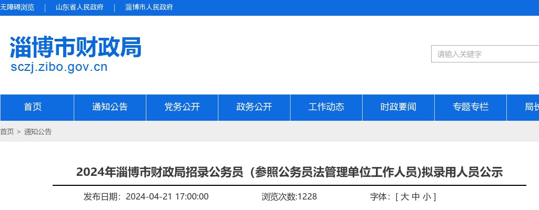Open the 时政要闻 navigation item
Viewport: 539px width, 210px height.
coord(398,107)
